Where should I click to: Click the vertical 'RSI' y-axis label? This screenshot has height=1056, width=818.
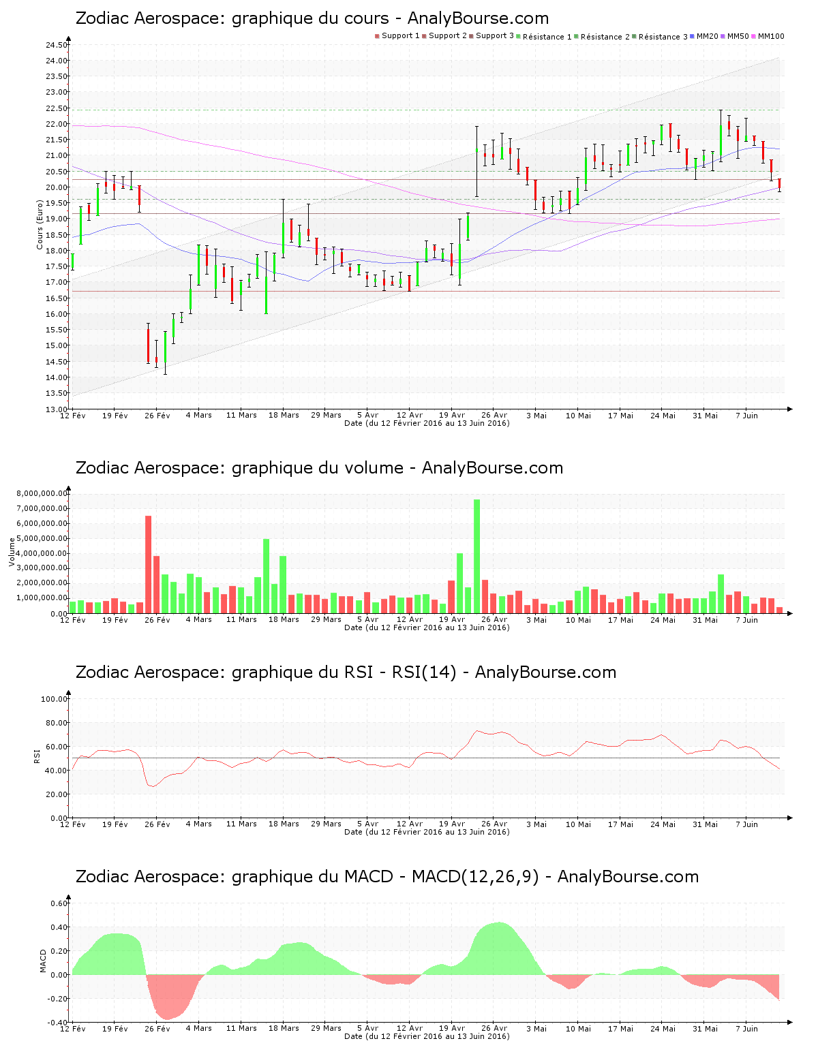[36, 756]
